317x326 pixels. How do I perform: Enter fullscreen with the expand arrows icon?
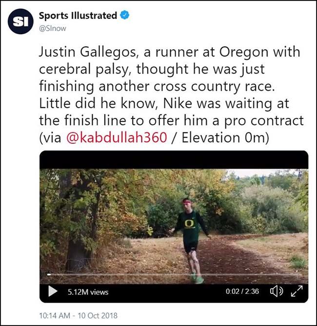click(x=296, y=291)
